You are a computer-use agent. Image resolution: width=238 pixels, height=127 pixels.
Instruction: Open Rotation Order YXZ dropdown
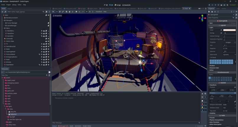coord(230,108)
